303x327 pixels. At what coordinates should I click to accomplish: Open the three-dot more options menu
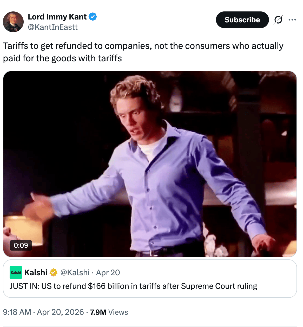coord(292,20)
